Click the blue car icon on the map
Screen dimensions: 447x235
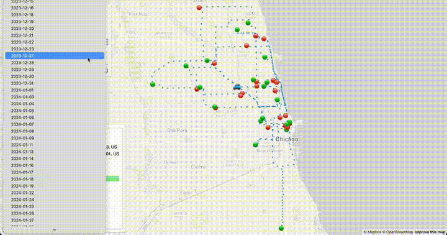tap(237, 87)
